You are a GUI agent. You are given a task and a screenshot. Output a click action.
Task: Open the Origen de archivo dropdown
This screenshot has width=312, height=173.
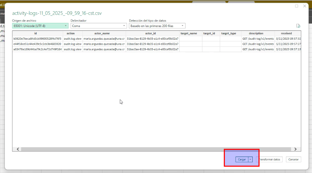[40, 26]
